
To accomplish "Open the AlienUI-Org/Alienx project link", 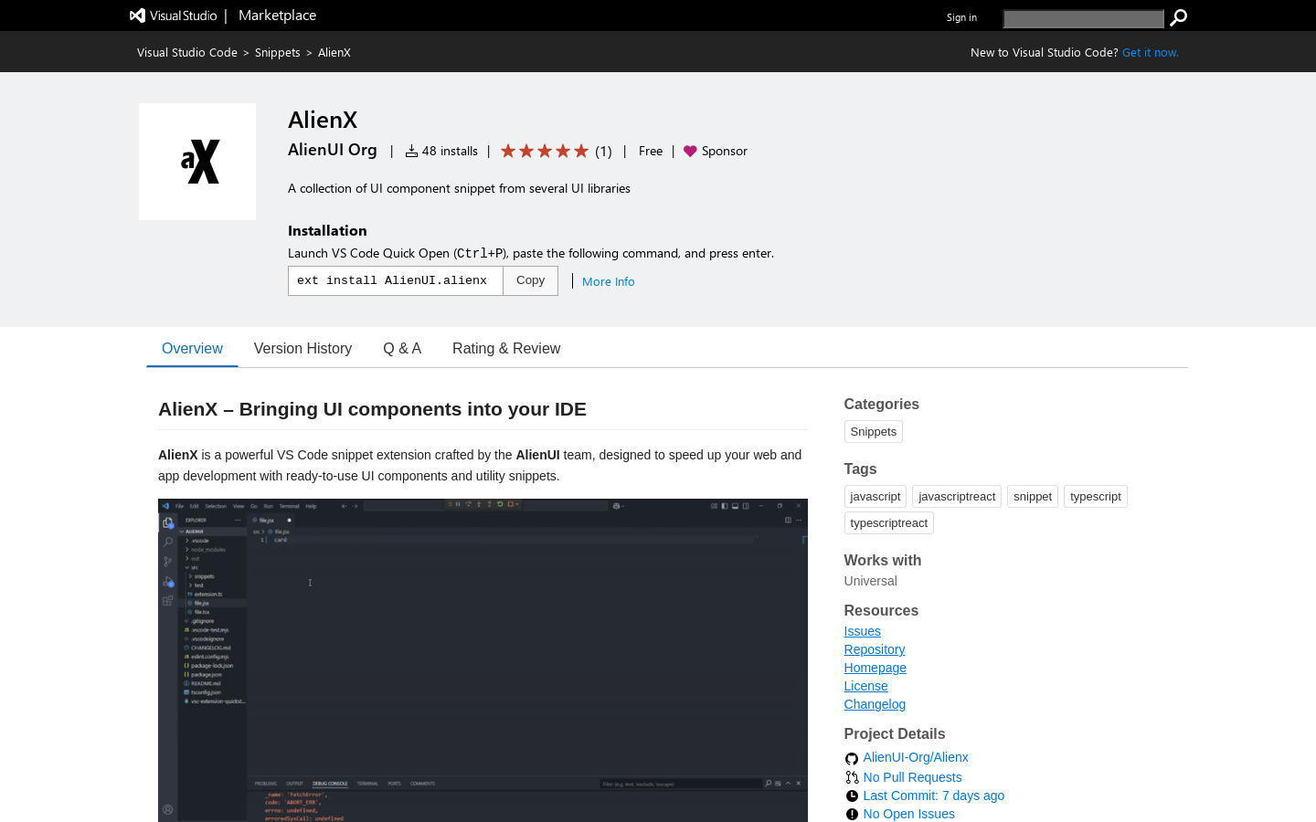I will coord(916,757).
